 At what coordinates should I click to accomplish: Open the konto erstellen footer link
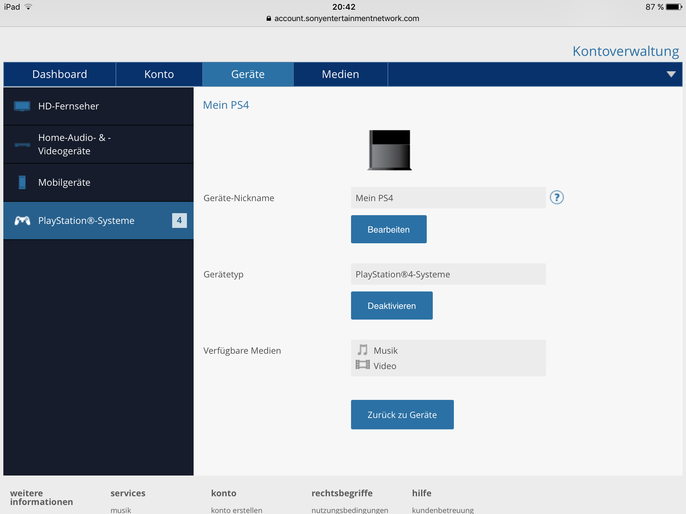(x=236, y=510)
